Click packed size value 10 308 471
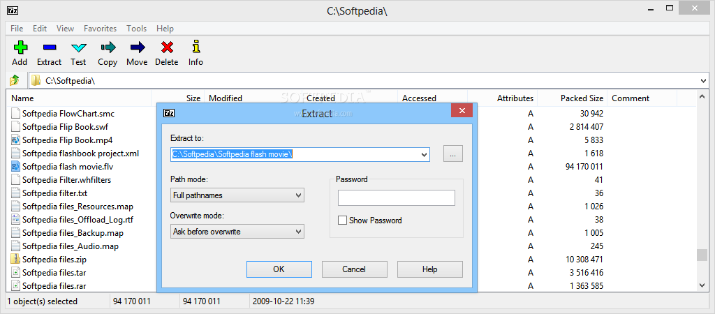This screenshot has height=314, width=715. [584, 260]
